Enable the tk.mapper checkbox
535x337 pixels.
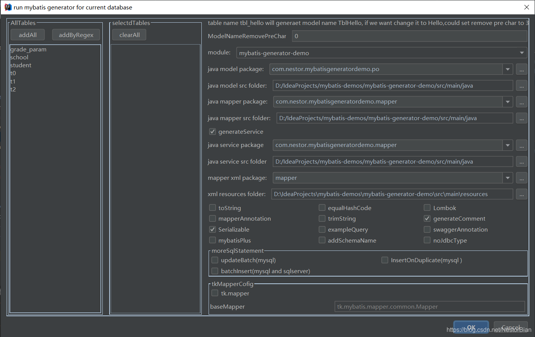215,293
